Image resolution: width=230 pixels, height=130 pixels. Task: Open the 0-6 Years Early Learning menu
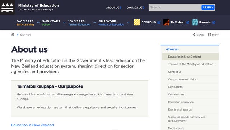(x=25, y=23)
